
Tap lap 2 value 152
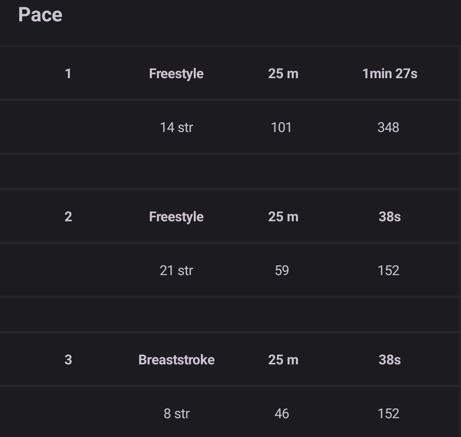[388, 270]
